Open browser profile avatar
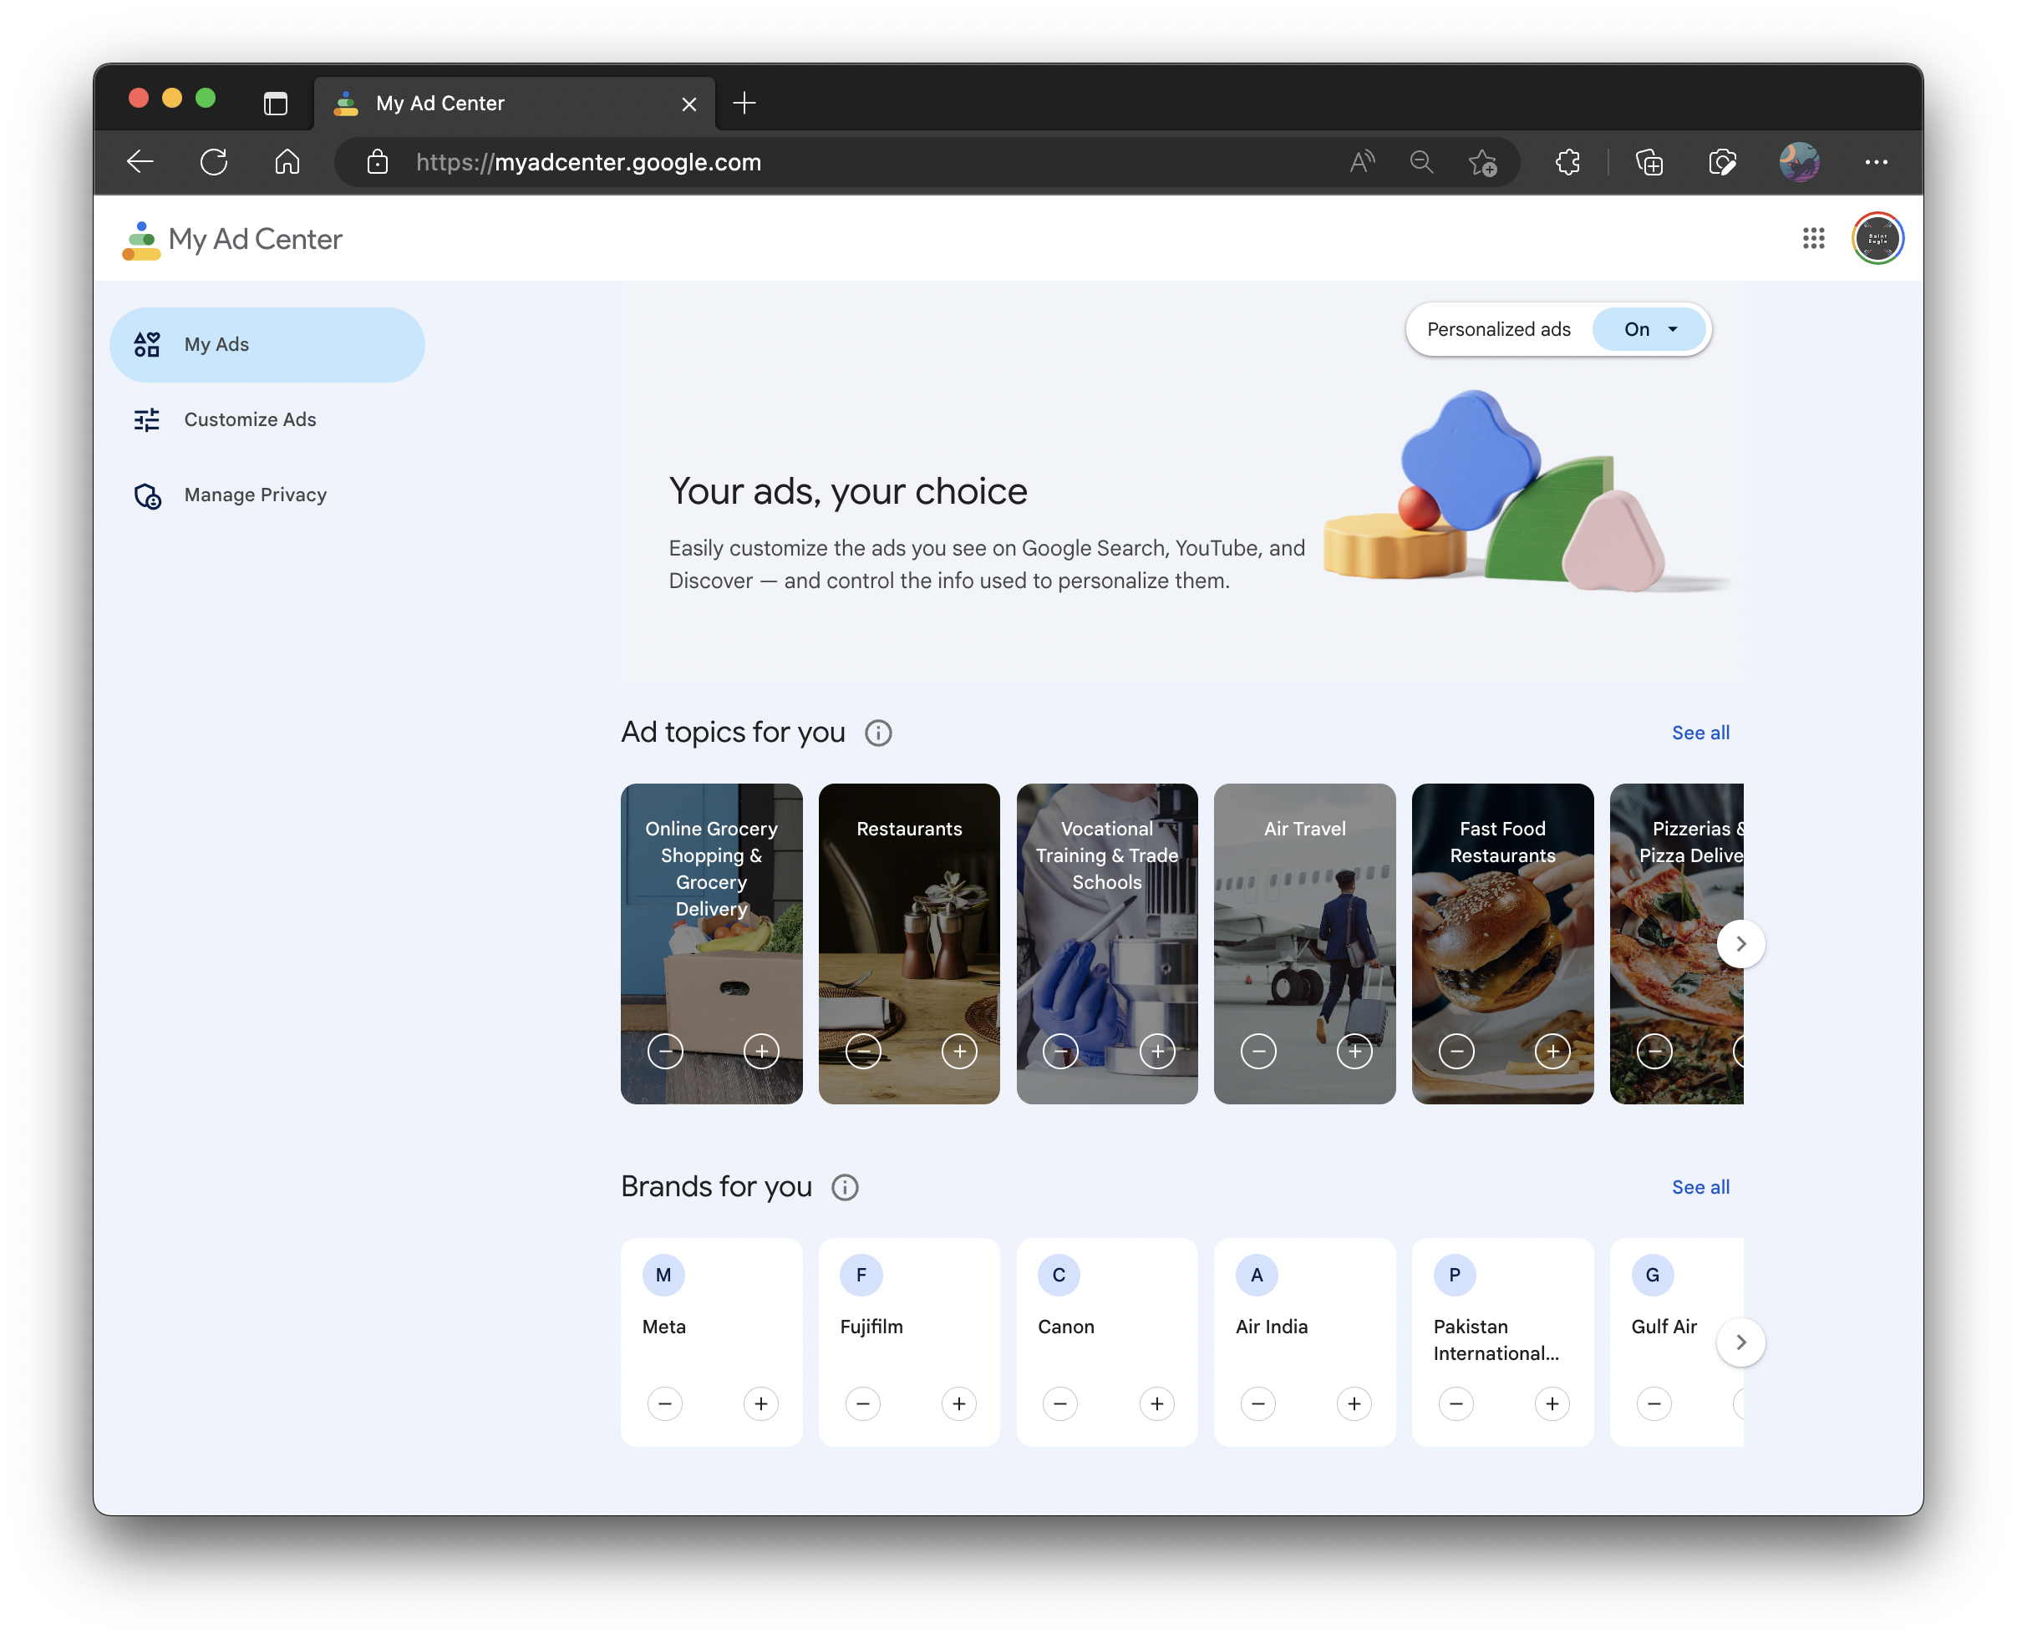This screenshot has width=2017, height=1639. [1799, 162]
